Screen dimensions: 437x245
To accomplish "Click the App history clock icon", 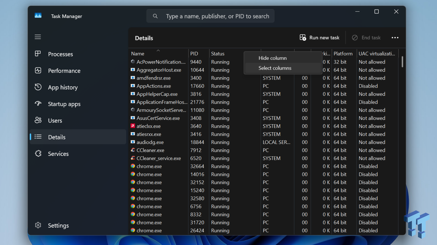I will pyautogui.click(x=38, y=87).
